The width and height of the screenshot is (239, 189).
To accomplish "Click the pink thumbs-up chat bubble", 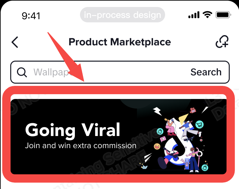I will click(163, 139).
